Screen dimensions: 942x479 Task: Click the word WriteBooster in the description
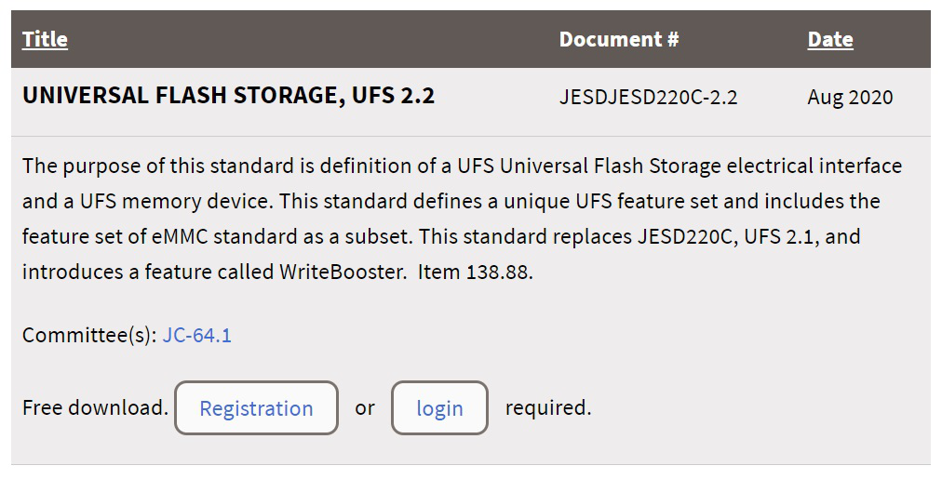click(x=343, y=272)
